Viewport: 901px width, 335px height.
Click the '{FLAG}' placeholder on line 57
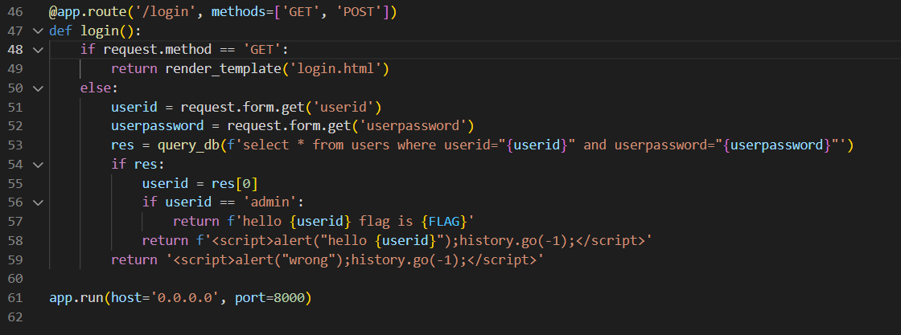(443, 222)
